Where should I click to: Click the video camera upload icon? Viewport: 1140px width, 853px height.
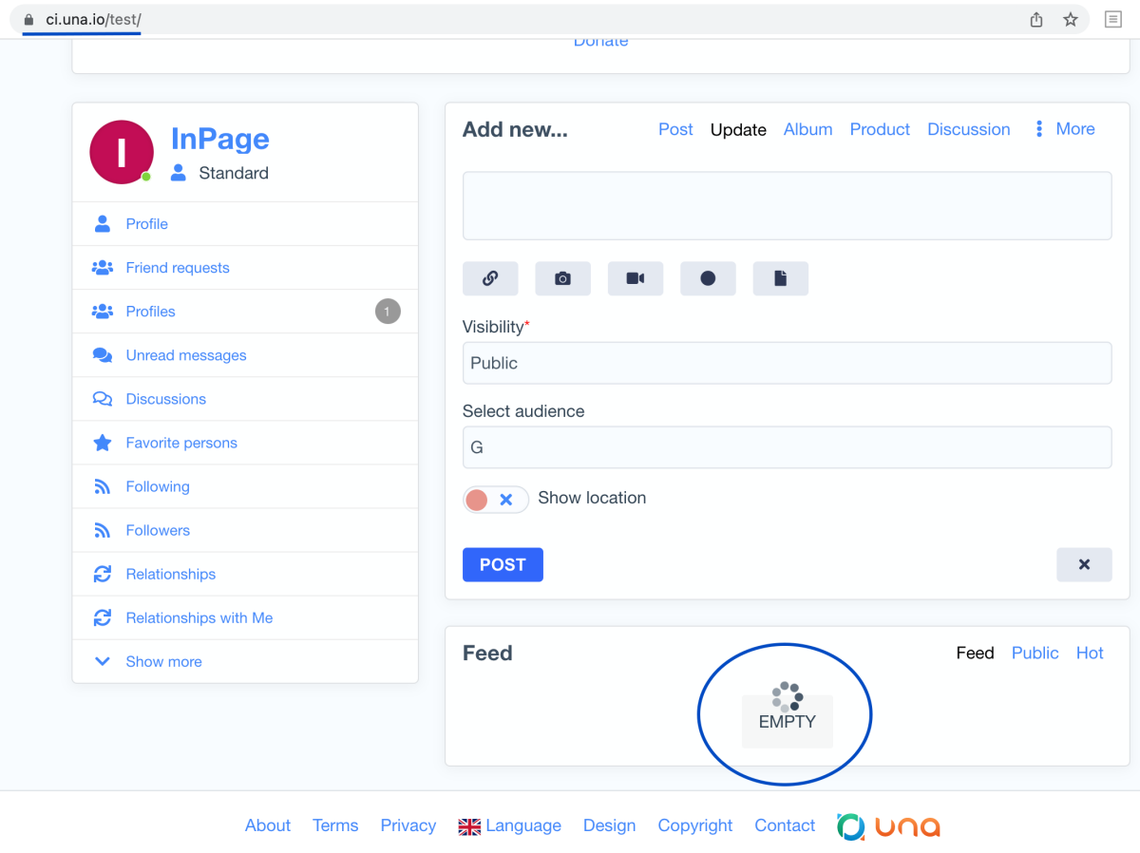click(x=636, y=278)
